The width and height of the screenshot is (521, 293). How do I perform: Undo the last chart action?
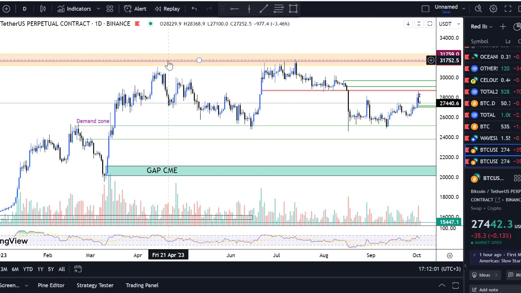point(194,9)
